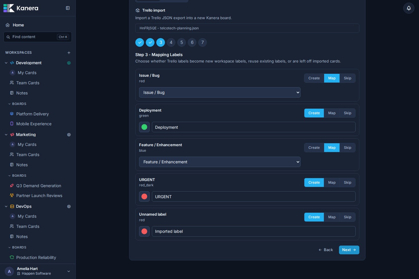This screenshot has width=419, height=279.
Task: Click Amelia Hart's avatar
Action: (9, 271)
